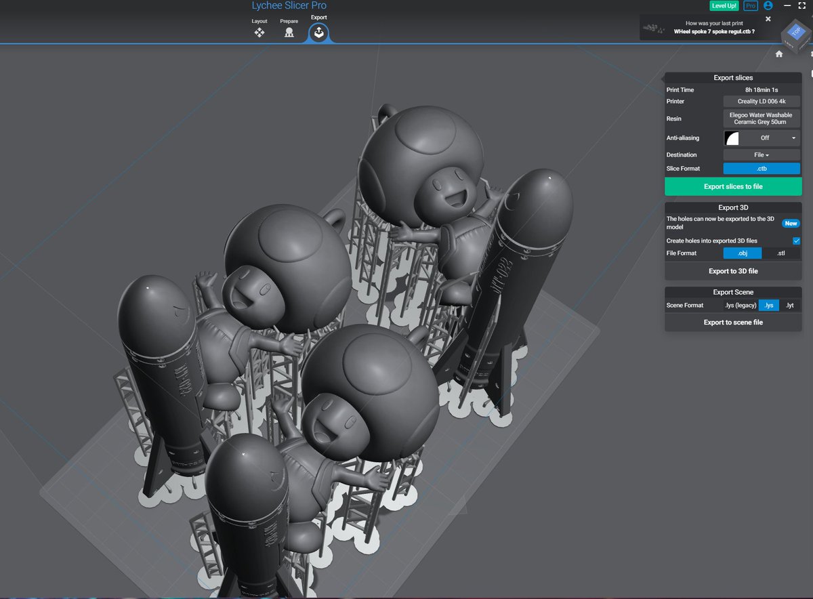
Task: Open the Creality LD 006 4k printer selector
Action: (x=762, y=101)
